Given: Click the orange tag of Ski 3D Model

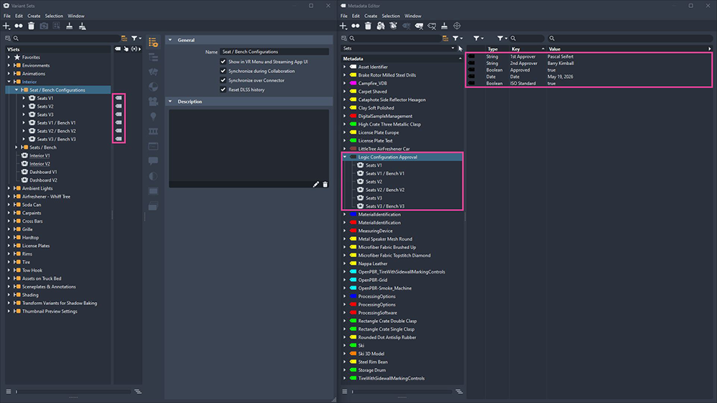Looking at the screenshot, I should click(x=353, y=354).
